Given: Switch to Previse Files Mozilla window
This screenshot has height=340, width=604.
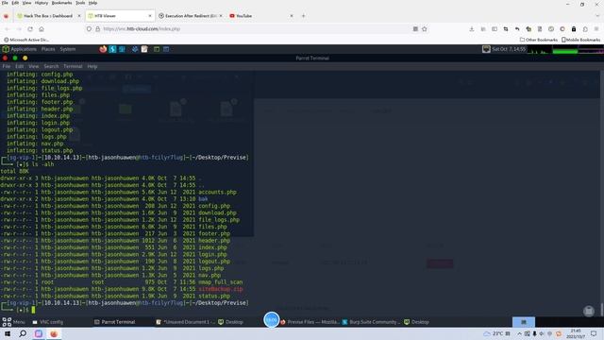Looking at the screenshot, I should point(310,322).
